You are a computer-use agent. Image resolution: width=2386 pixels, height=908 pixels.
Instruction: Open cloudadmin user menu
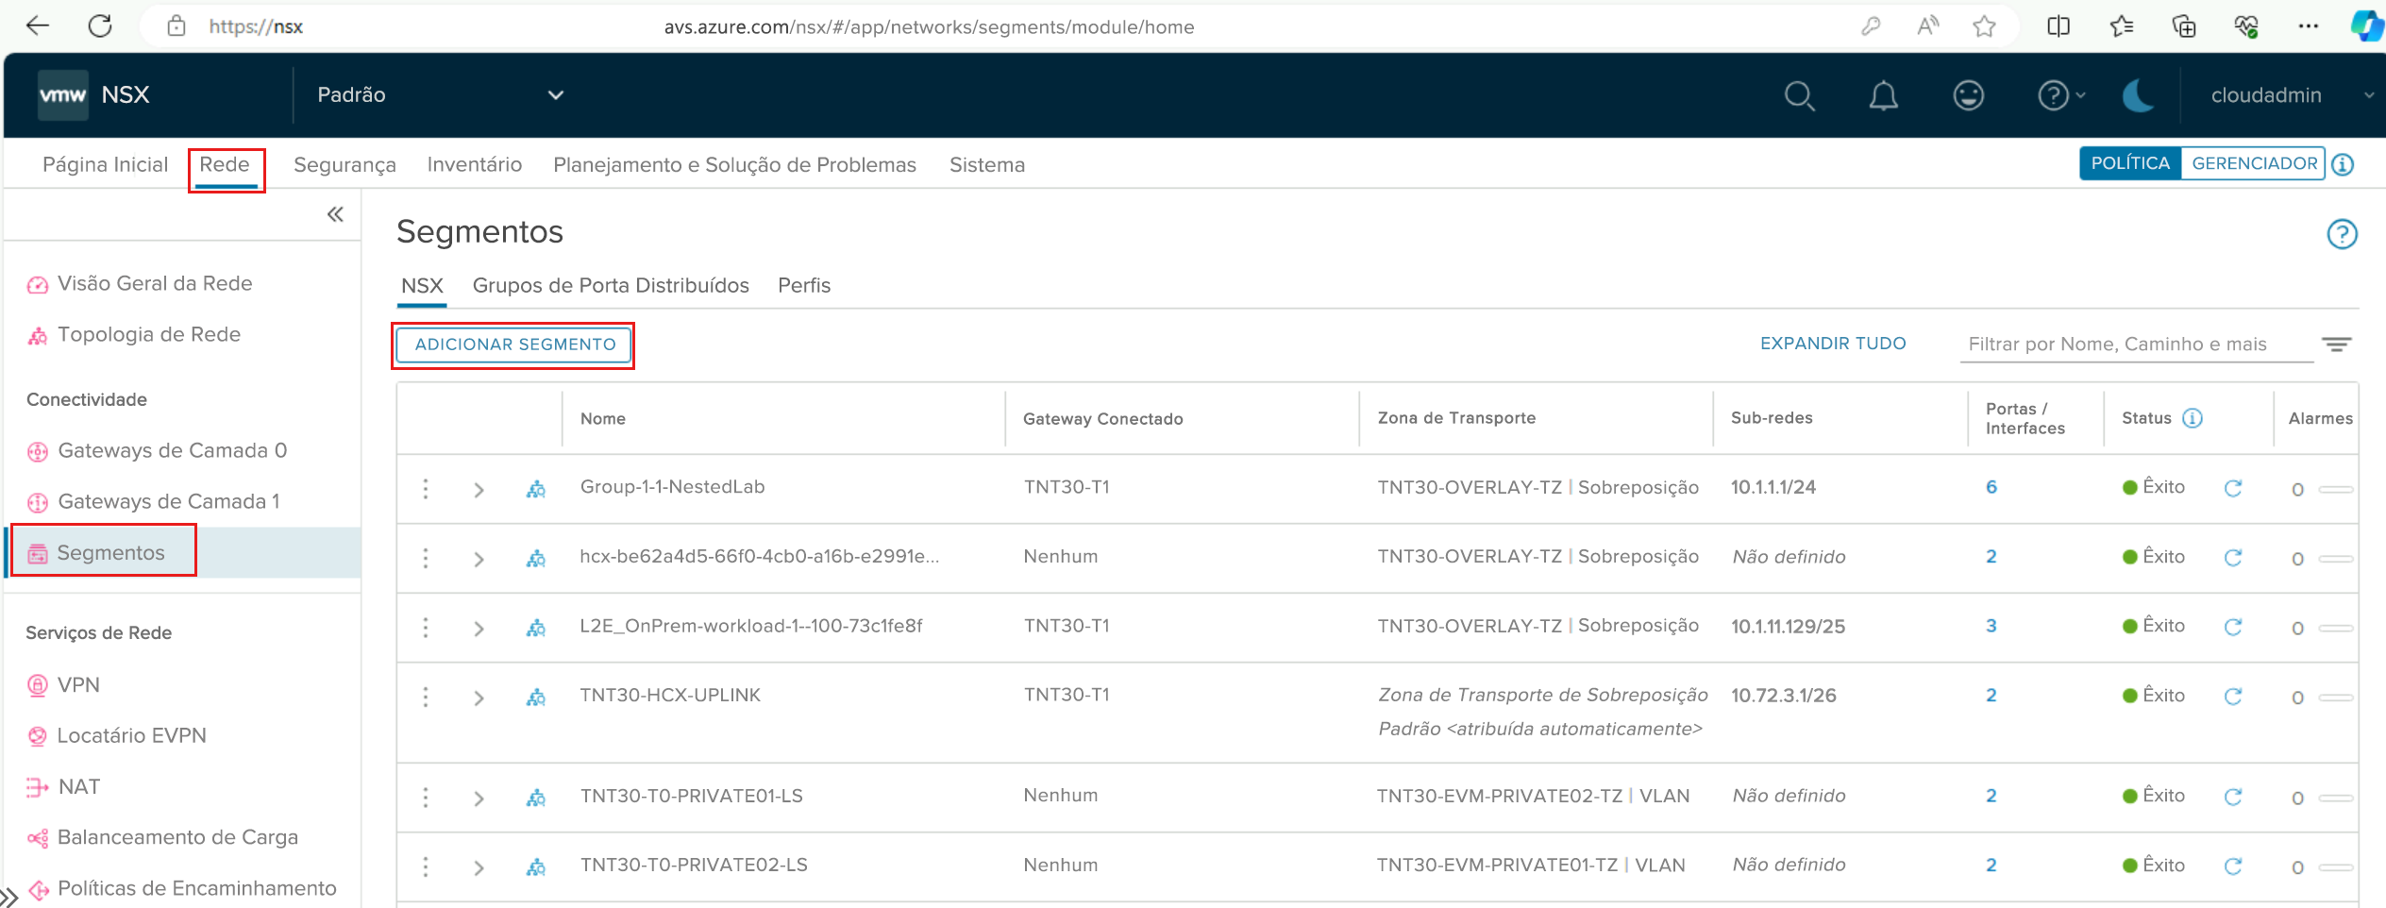(2292, 95)
